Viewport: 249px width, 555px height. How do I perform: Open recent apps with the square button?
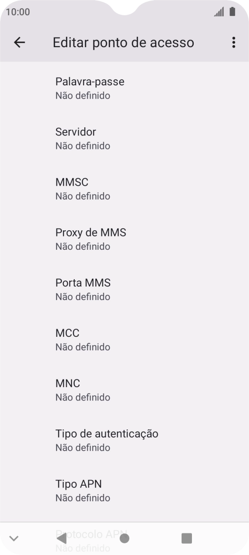186,538
